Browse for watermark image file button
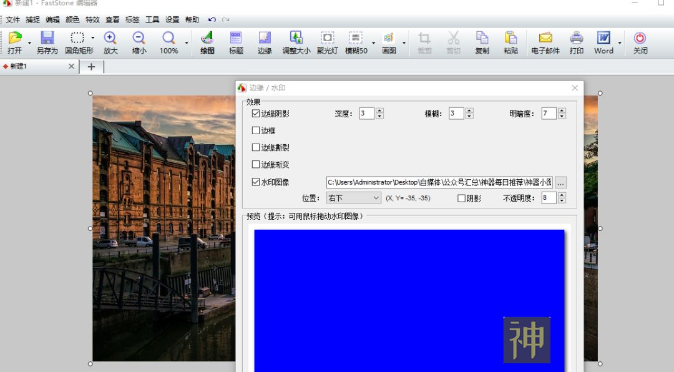 click(560, 182)
